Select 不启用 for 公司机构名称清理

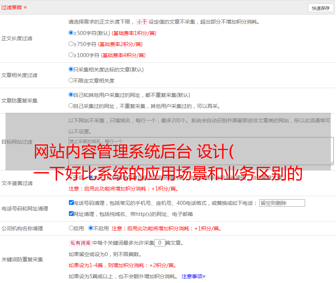(91, 228)
